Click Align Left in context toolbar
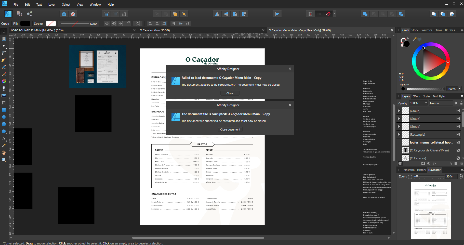Viewport: 464px width, 245px height. point(150,23)
